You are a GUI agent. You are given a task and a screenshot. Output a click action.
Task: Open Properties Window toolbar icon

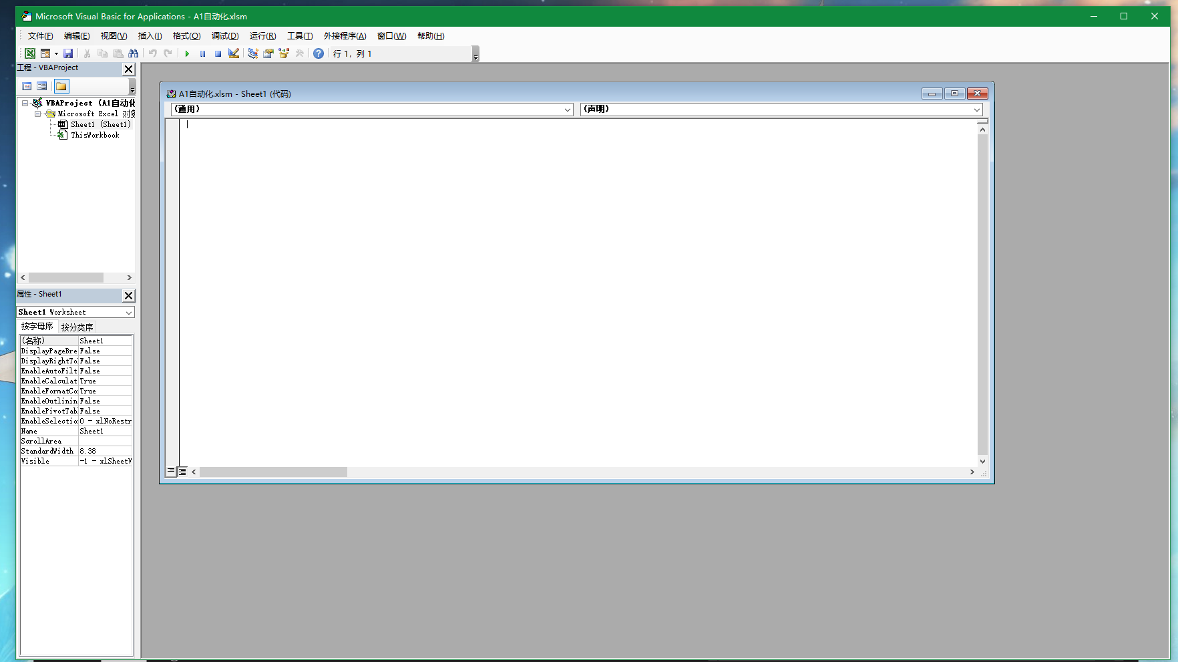click(268, 53)
